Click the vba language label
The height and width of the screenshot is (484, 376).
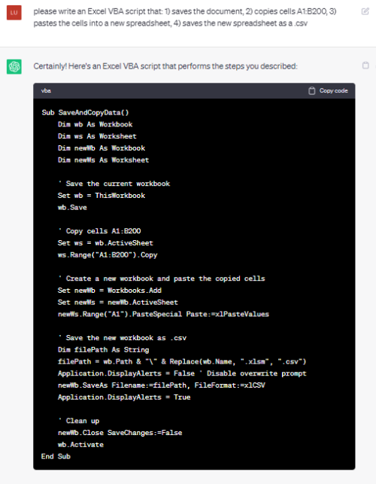[46, 91]
